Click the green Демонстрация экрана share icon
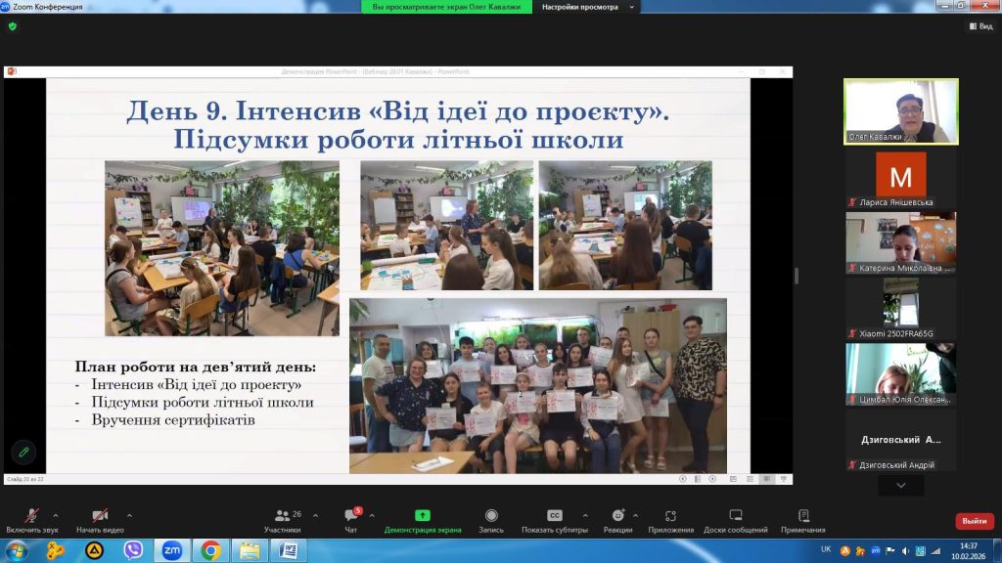The image size is (1002, 563). click(422, 515)
